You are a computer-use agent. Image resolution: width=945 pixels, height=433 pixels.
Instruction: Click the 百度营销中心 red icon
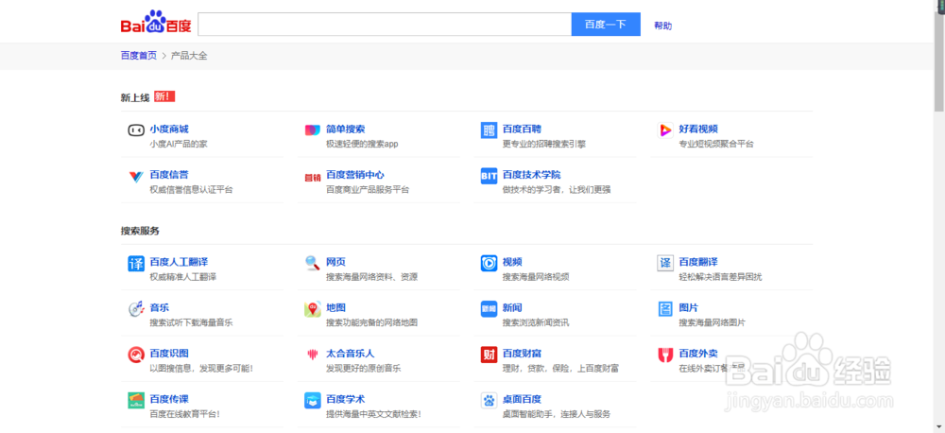[312, 178]
